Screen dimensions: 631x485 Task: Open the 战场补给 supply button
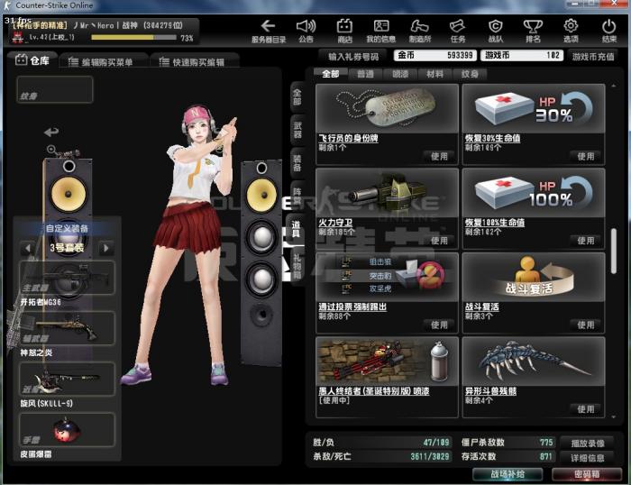[508, 474]
